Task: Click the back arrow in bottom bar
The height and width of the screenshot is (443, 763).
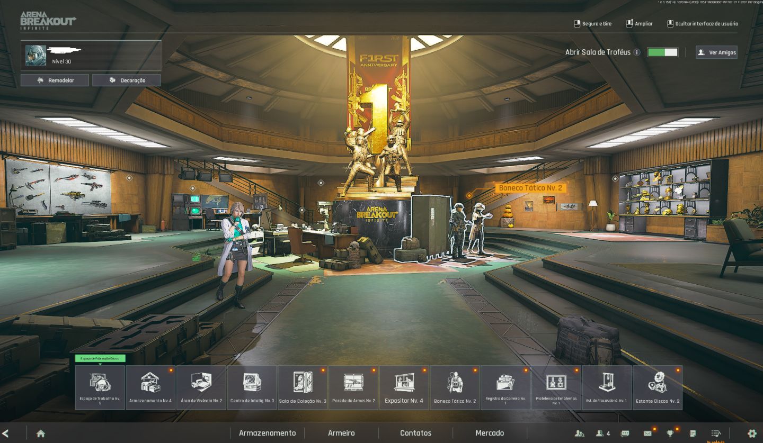Action: point(6,433)
